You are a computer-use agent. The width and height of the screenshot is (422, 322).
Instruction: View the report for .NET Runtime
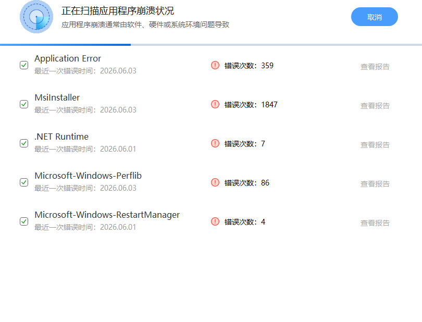coord(375,144)
